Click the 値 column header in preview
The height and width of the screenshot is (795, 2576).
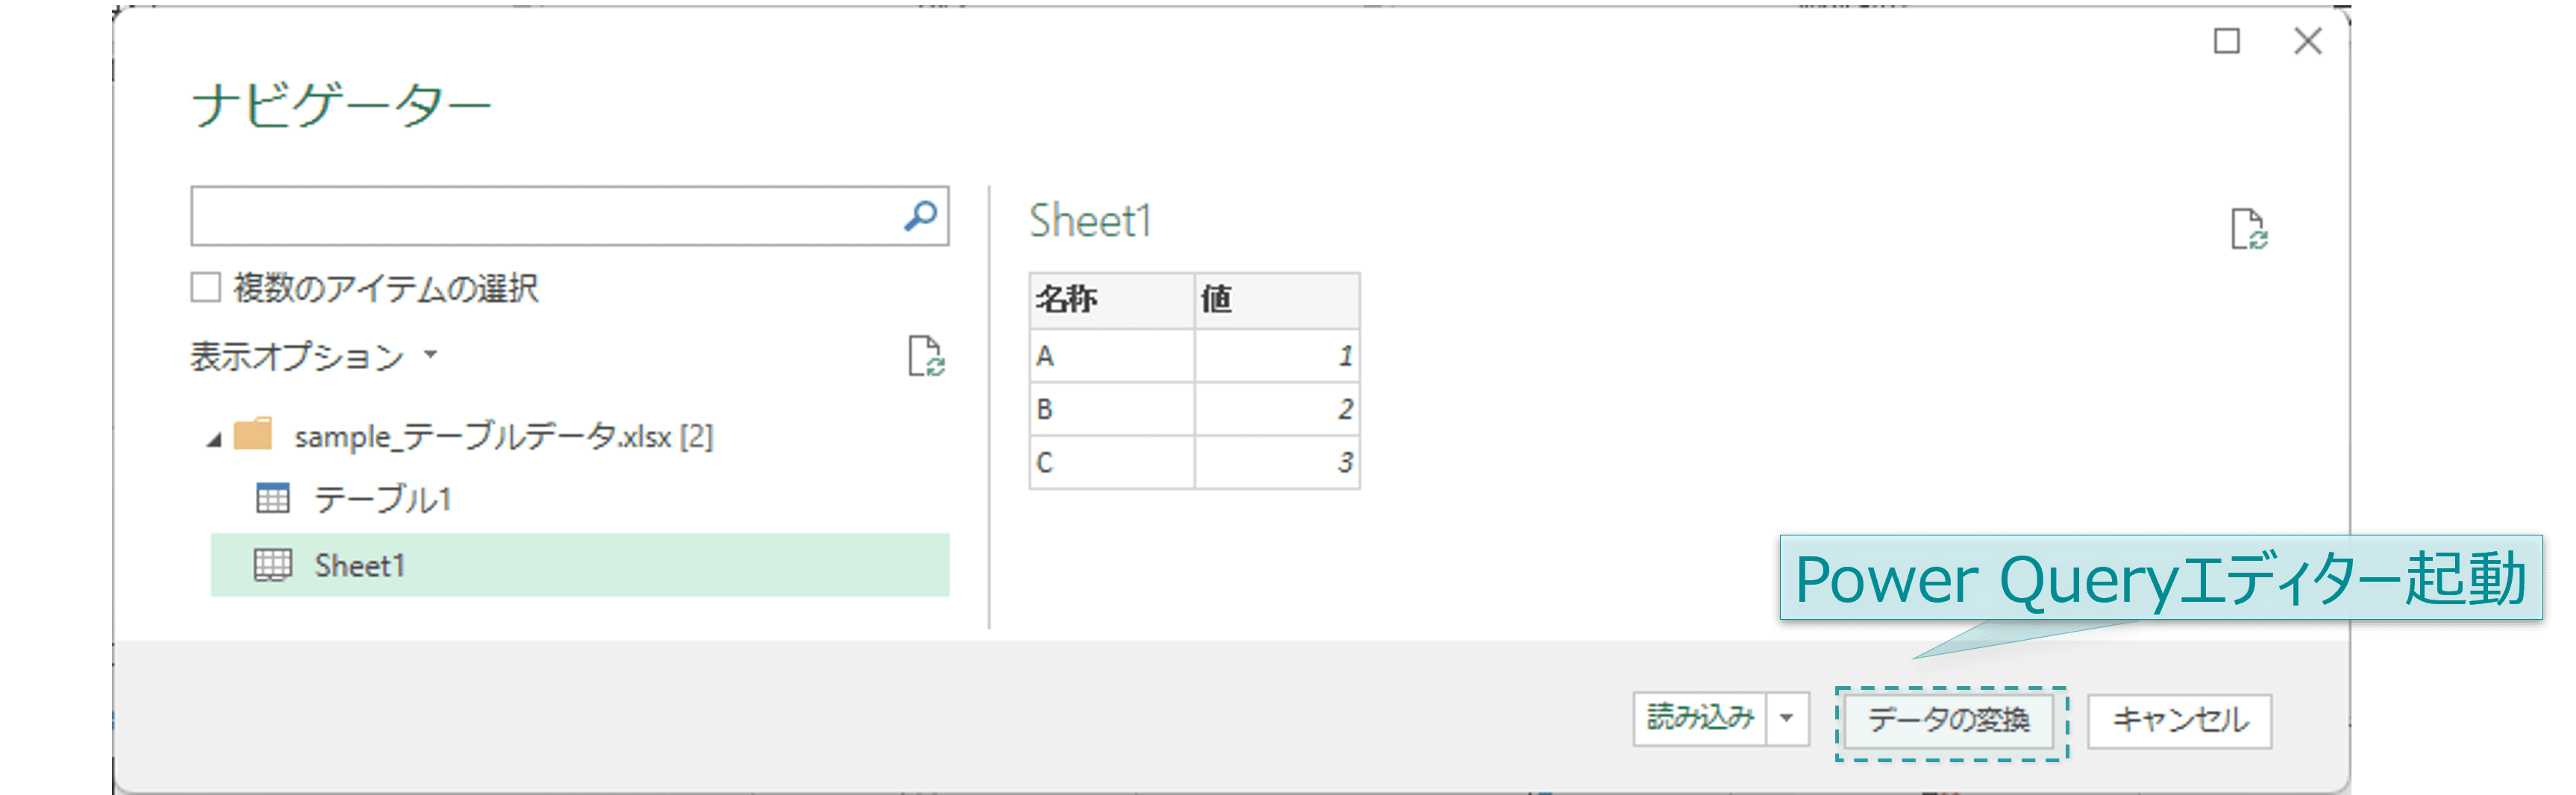click(x=1275, y=299)
